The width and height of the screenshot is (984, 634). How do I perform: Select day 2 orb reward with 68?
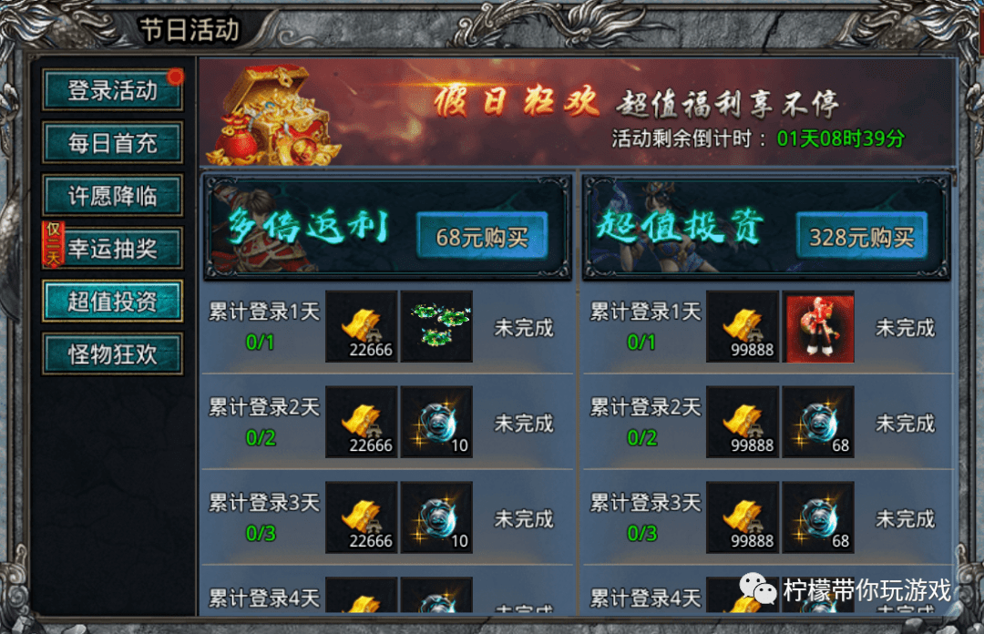(x=818, y=422)
